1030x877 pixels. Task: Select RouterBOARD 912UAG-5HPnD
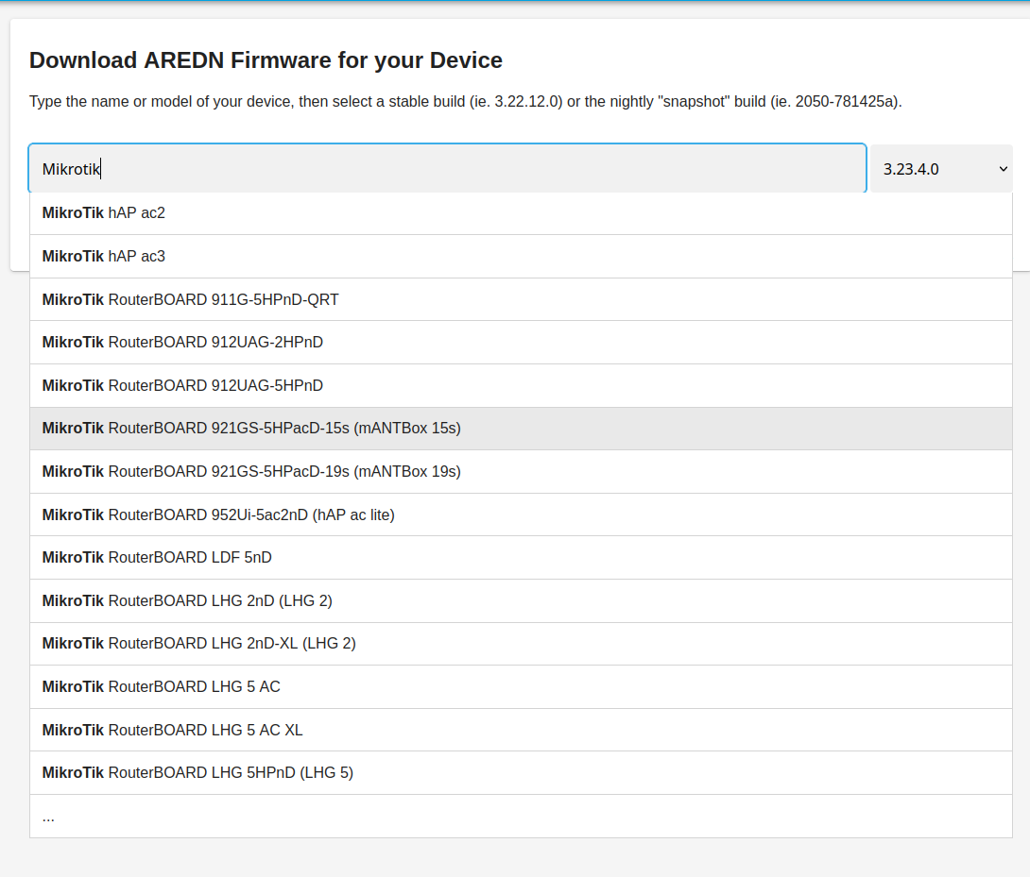[181, 385]
